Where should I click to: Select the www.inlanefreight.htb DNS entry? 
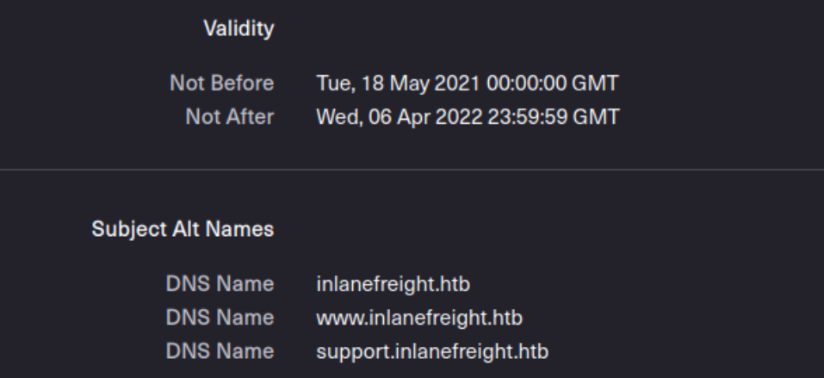tap(419, 318)
